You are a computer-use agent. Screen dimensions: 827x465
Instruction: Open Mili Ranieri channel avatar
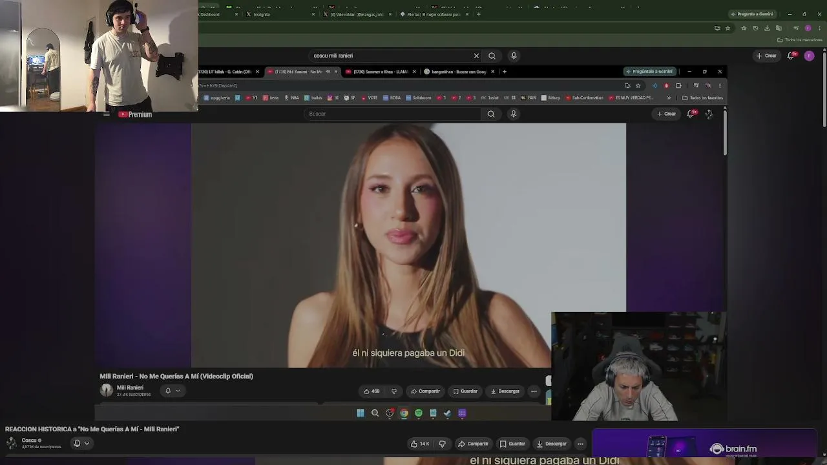click(x=107, y=390)
